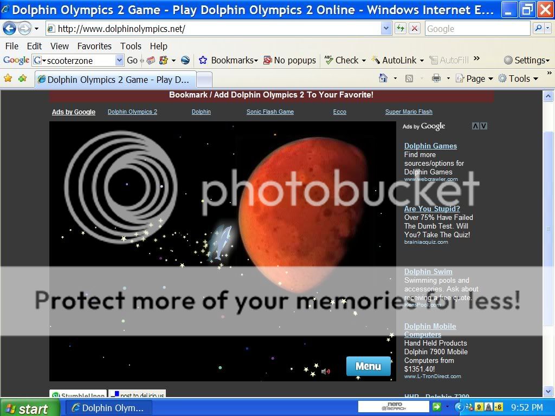Click the Add to Favorites icon

coord(22,79)
